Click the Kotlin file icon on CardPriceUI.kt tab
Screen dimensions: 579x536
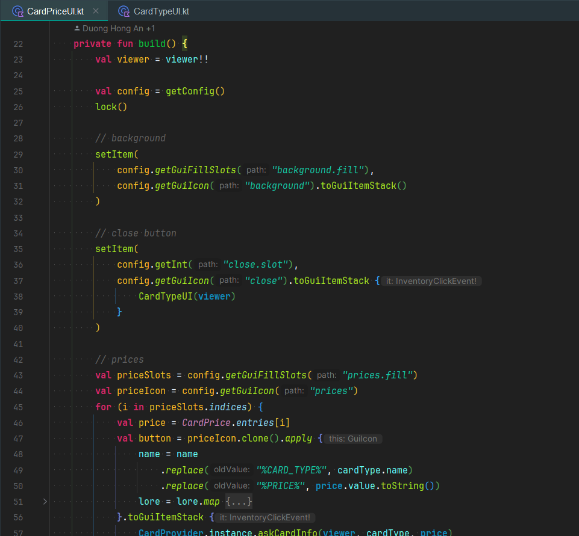[x=17, y=11]
